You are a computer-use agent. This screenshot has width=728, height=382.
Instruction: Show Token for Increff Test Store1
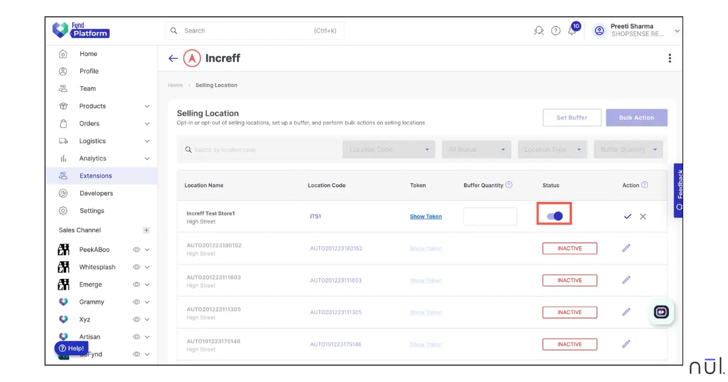[426, 216]
